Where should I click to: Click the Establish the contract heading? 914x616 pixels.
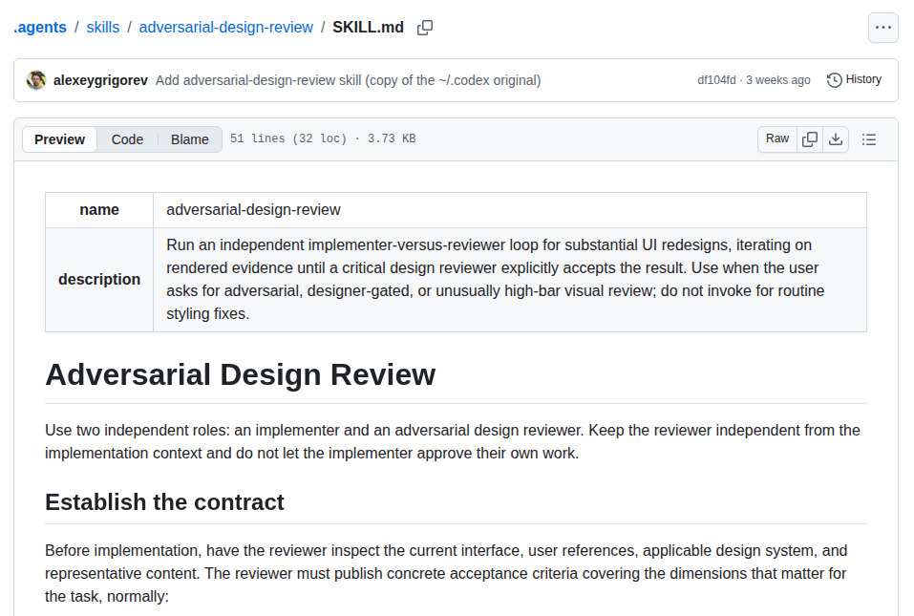(164, 501)
